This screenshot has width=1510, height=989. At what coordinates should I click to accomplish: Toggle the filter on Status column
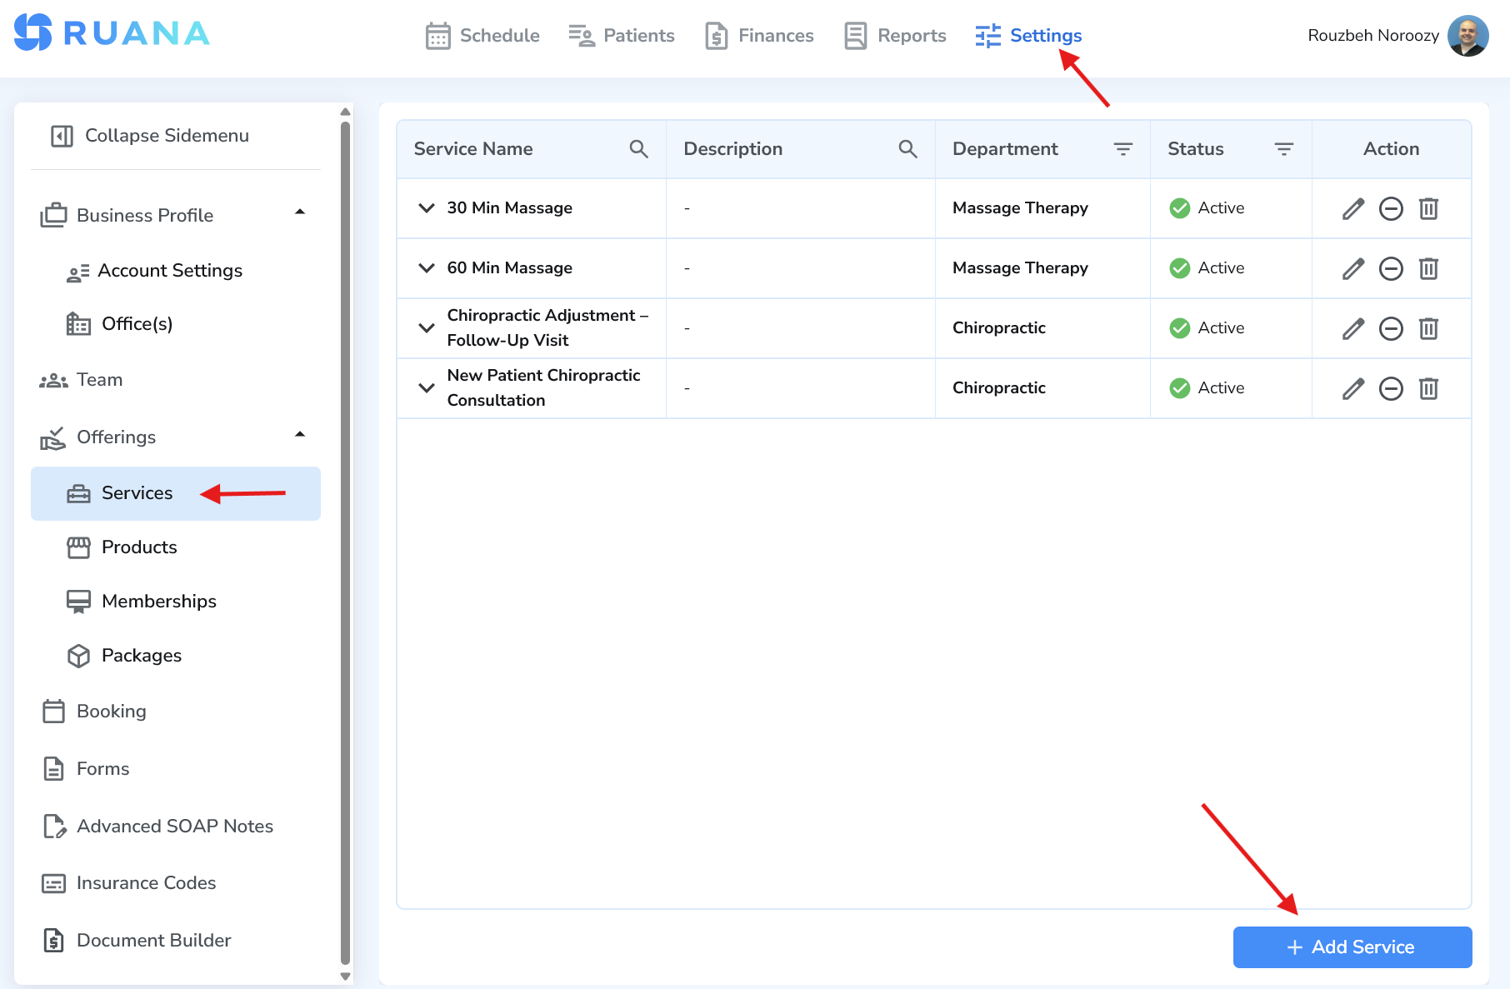[1283, 148]
